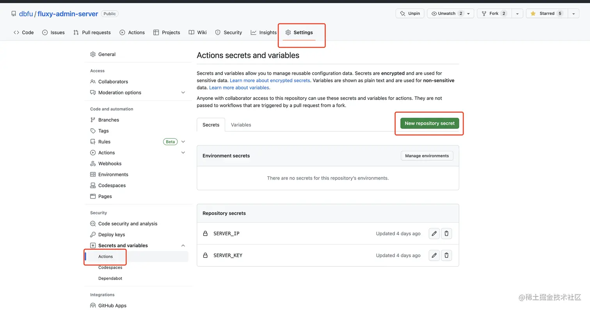Open the Starred lists dropdown arrow

(x=573, y=14)
